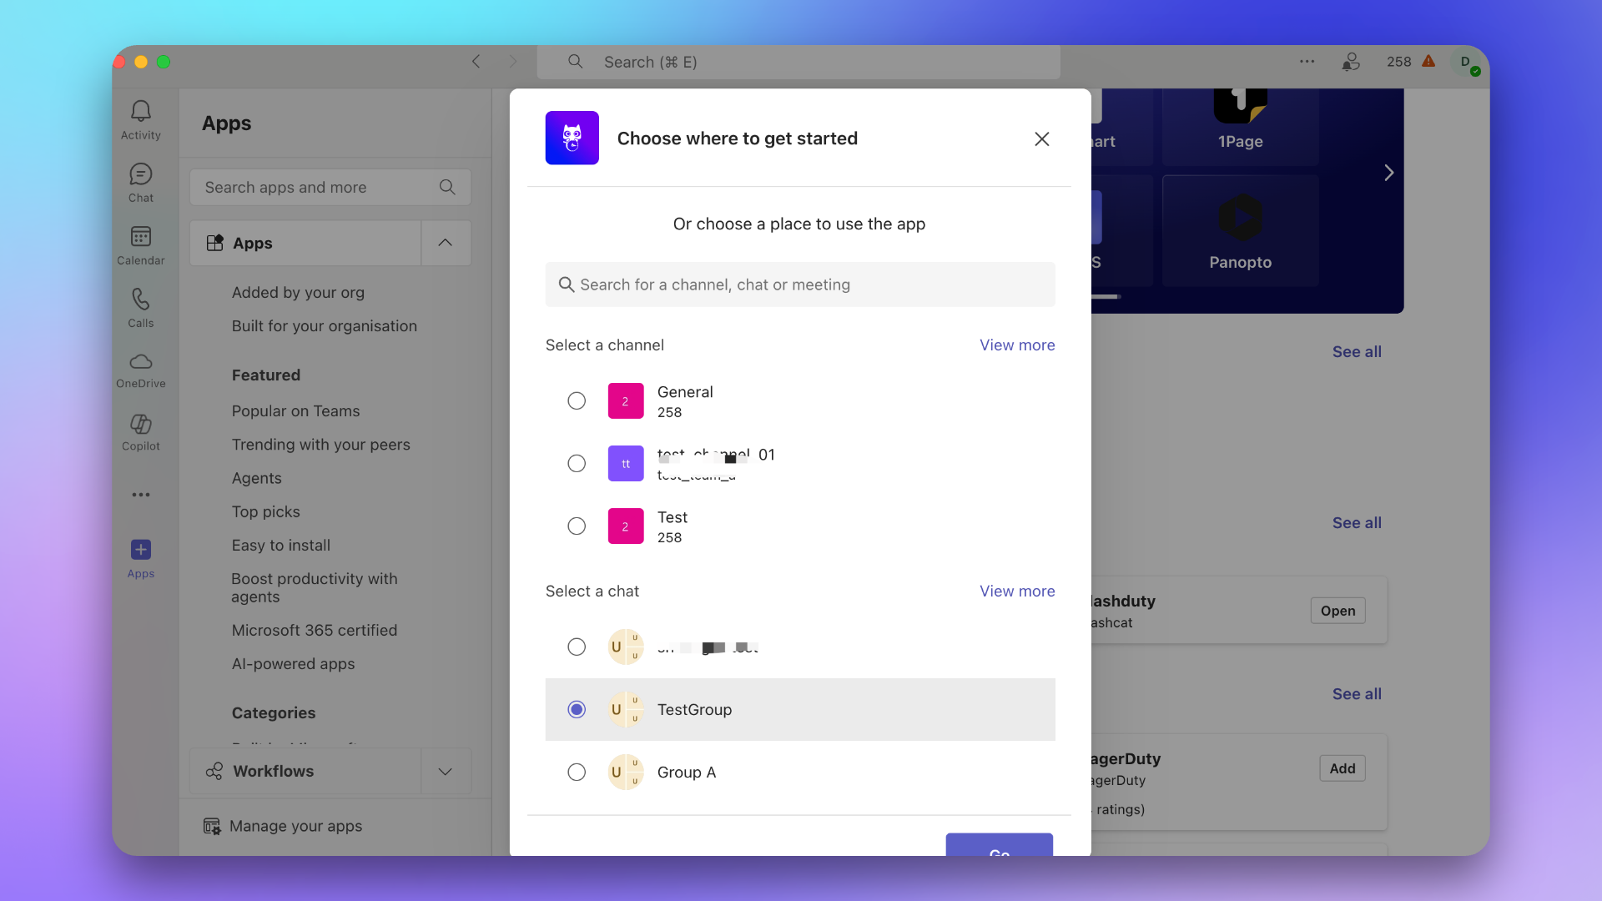Image resolution: width=1602 pixels, height=901 pixels.
Task: Click View more next to Select a channel
Action: [x=1016, y=345]
